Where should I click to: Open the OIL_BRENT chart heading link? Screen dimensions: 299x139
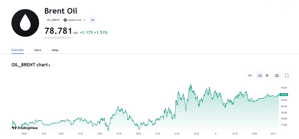[x=31, y=65]
